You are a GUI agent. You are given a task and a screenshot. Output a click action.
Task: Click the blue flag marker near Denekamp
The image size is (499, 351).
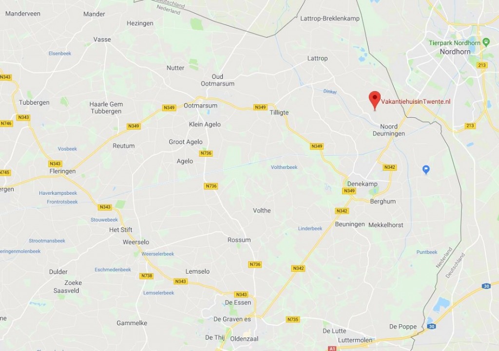click(x=426, y=169)
